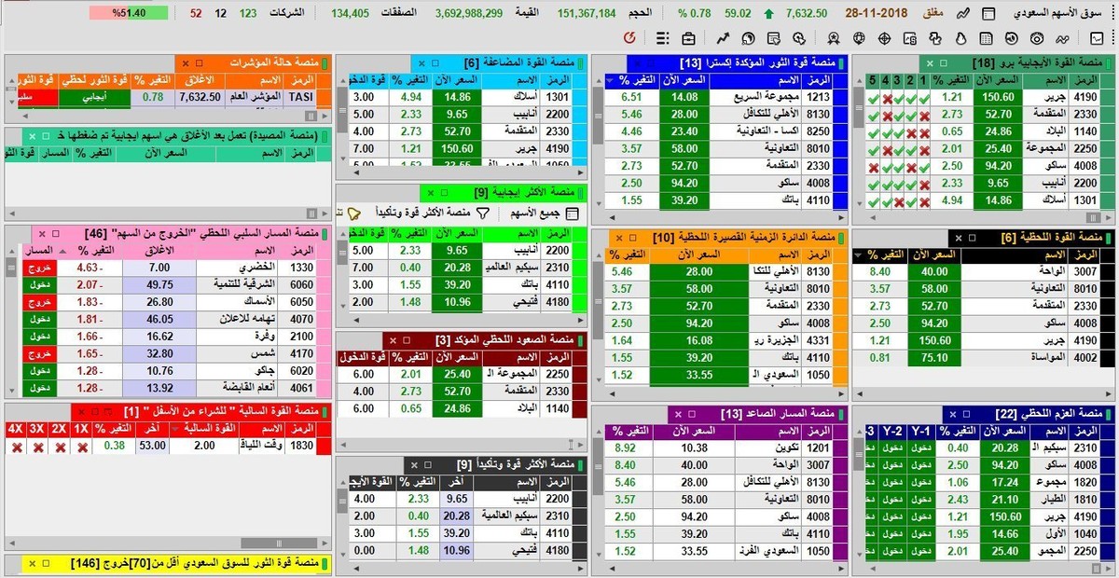Click the award ribbon icon
Screen dimensions: 1119x578
pos(833,37)
